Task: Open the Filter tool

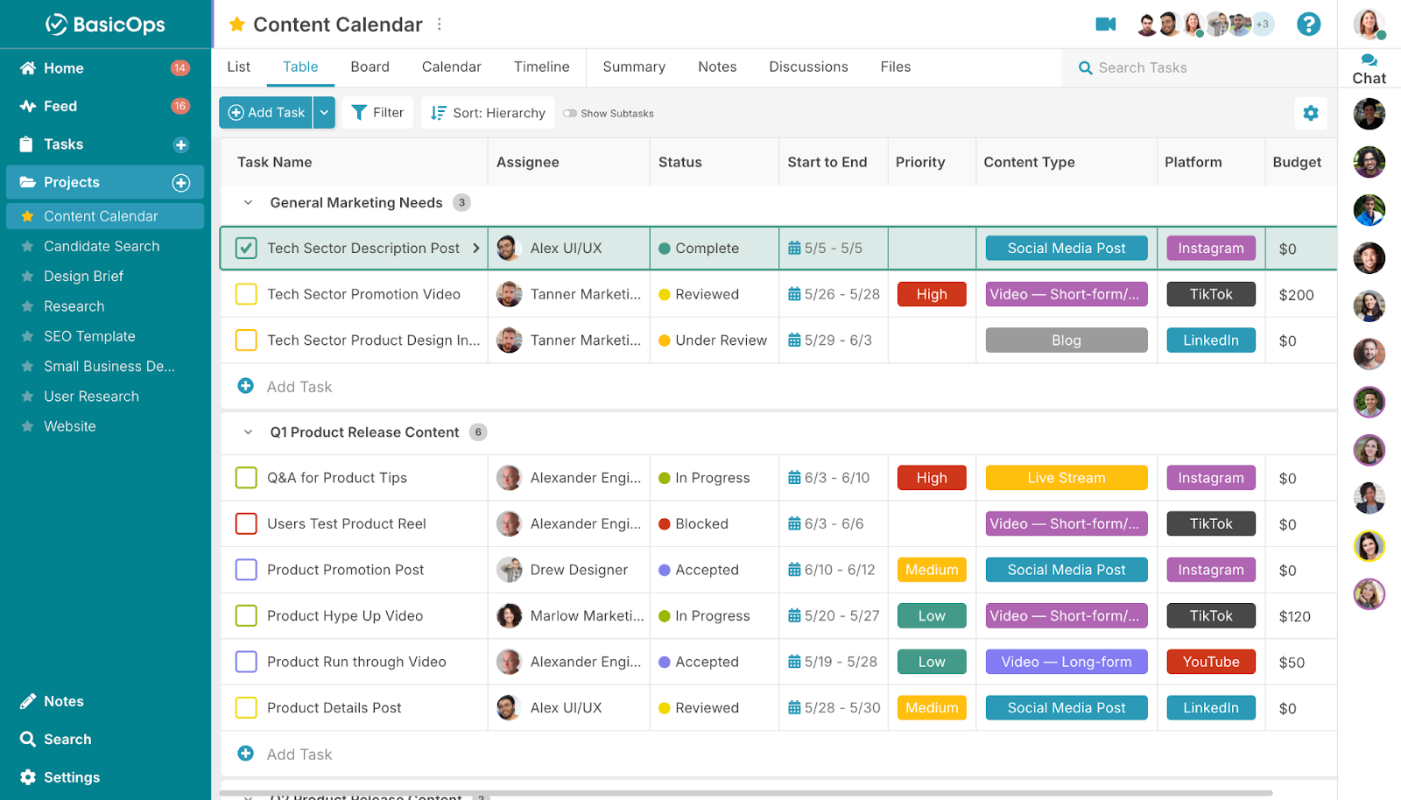Action: pos(377,112)
